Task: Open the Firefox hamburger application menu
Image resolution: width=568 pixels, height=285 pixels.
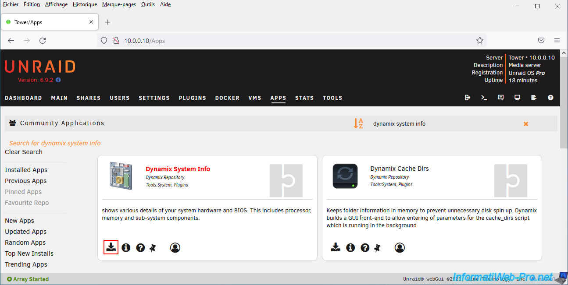Action: (557, 40)
